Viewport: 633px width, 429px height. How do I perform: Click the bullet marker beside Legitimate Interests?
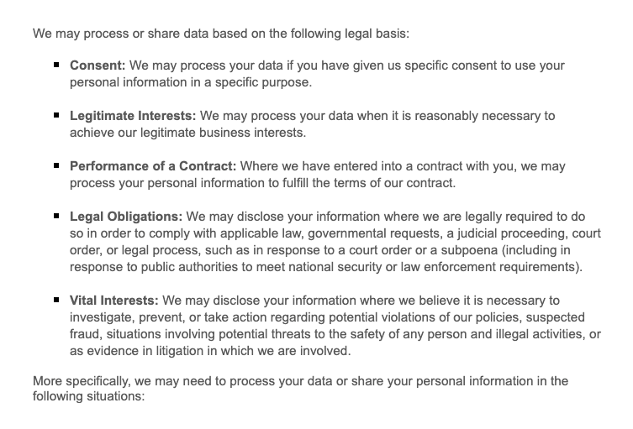55,115
